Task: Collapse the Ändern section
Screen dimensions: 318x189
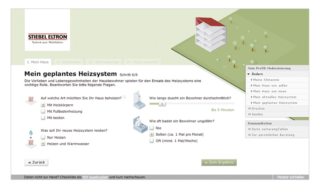Action: point(249,74)
